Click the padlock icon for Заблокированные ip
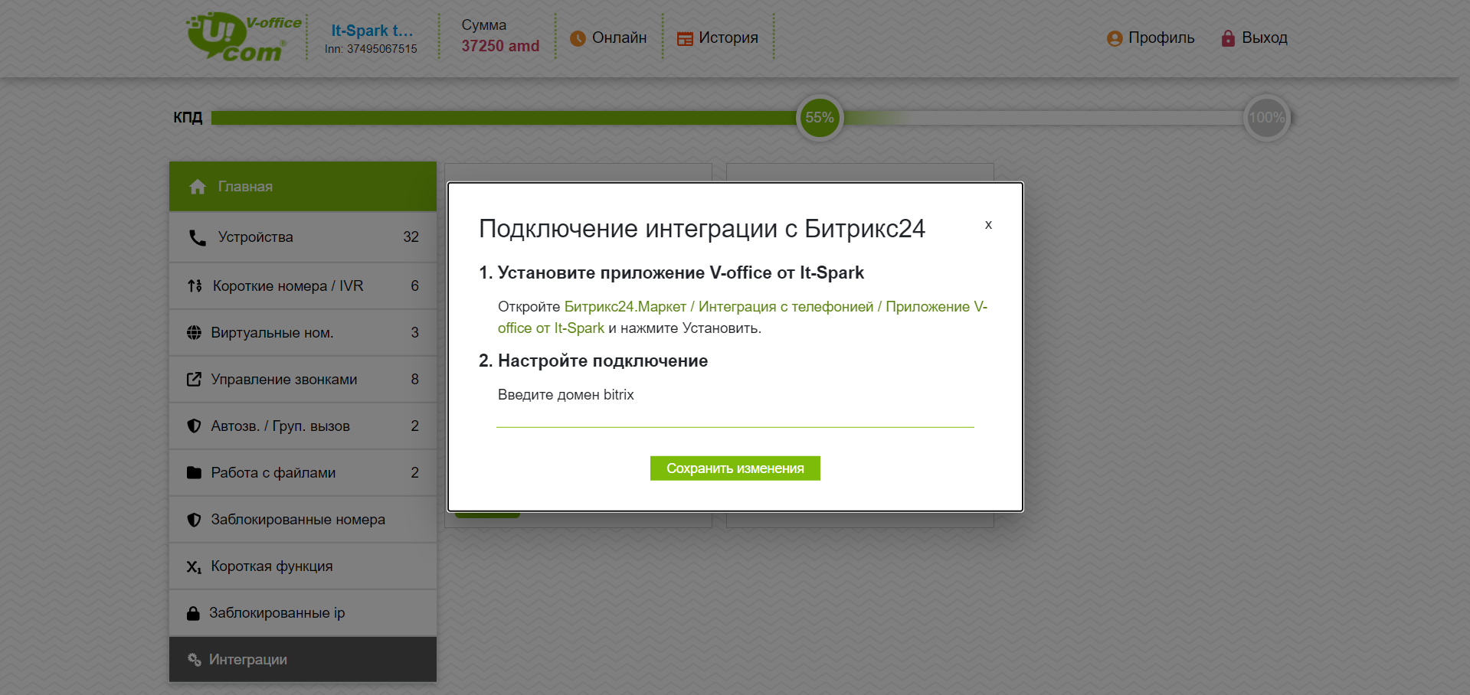This screenshot has width=1470, height=695. click(193, 613)
